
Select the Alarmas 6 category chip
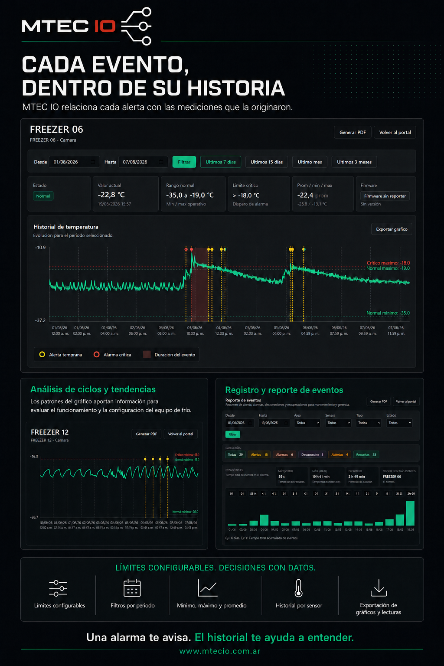(x=284, y=454)
